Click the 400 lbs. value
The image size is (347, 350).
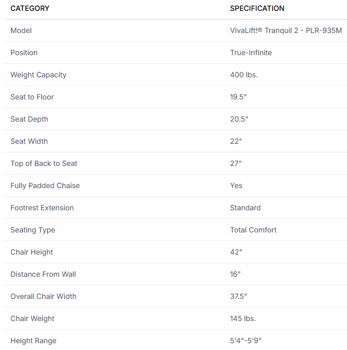tap(244, 75)
